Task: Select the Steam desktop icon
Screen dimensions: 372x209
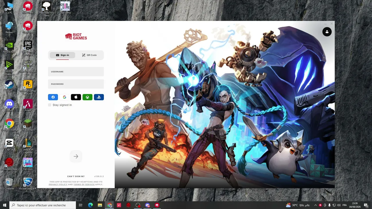Action: click(x=9, y=86)
